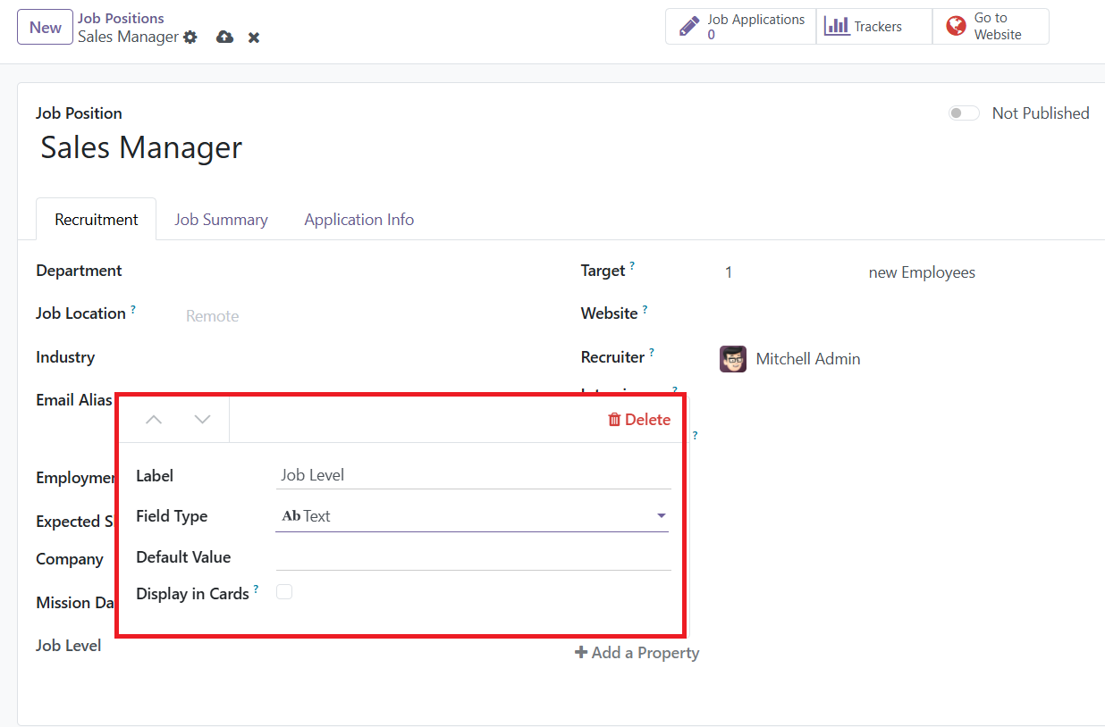Delete the Job Level property
Screen dimensions: 1105x727
point(639,420)
